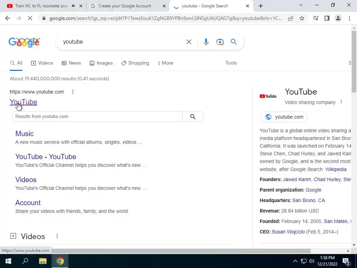Click the share page icon in address bar

tap(291, 18)
